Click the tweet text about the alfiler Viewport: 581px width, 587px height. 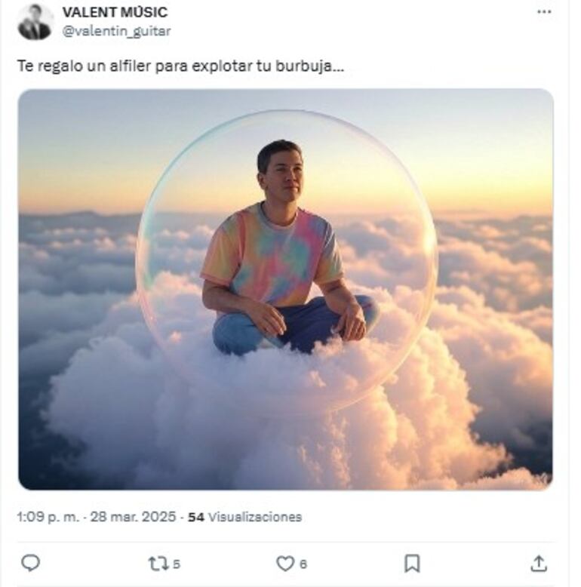(180, 66)
